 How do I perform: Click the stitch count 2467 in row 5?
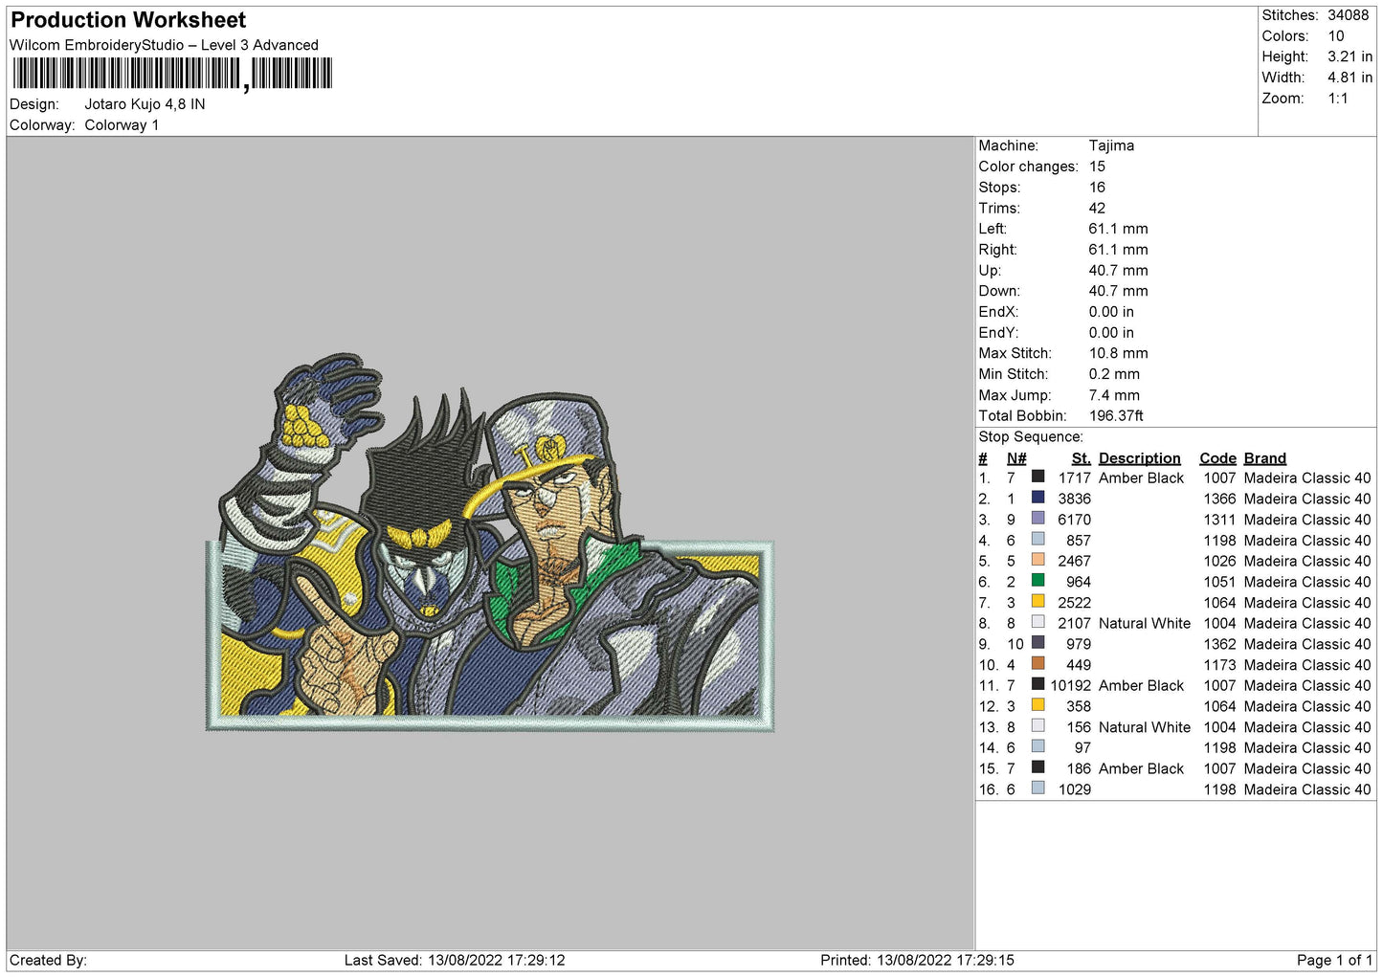1075,561
